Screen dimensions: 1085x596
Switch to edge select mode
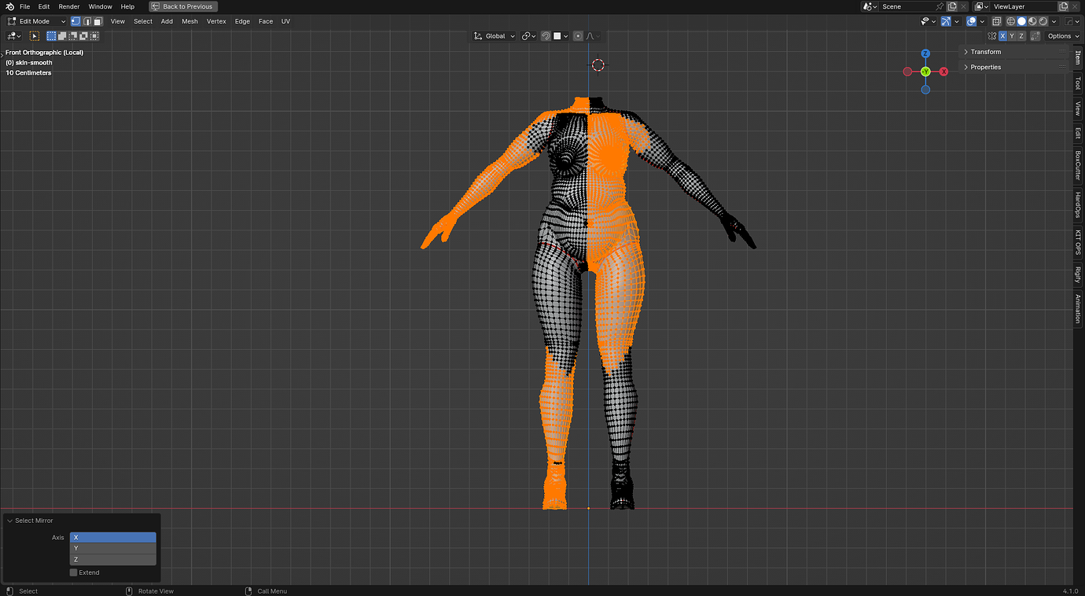(x=86, y=21)
